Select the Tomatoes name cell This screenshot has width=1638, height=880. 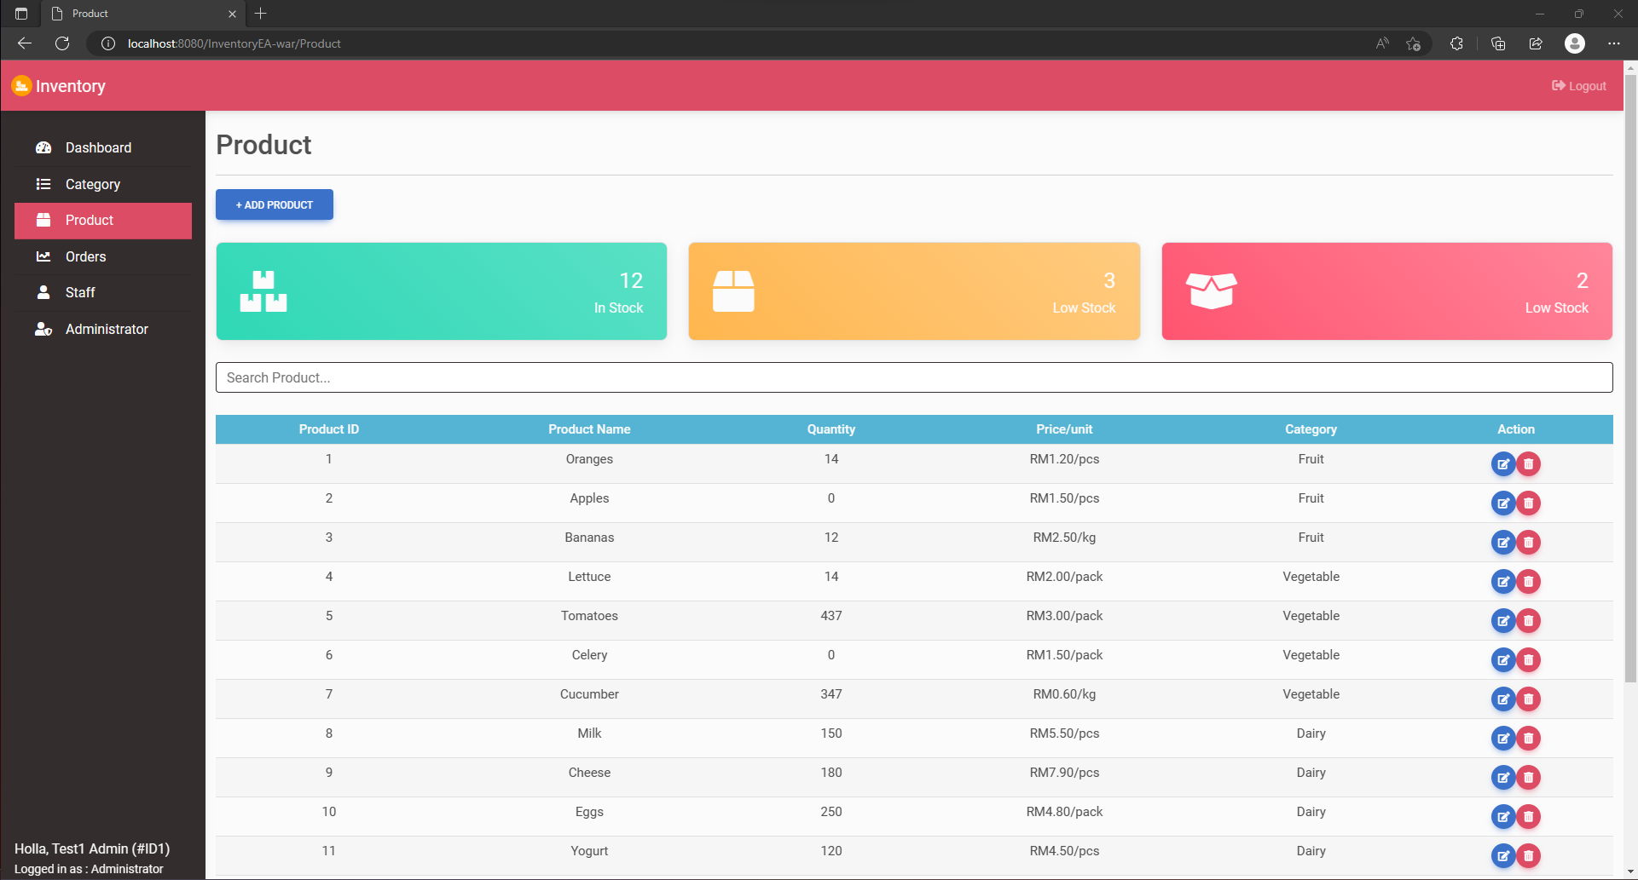[589, 616]
